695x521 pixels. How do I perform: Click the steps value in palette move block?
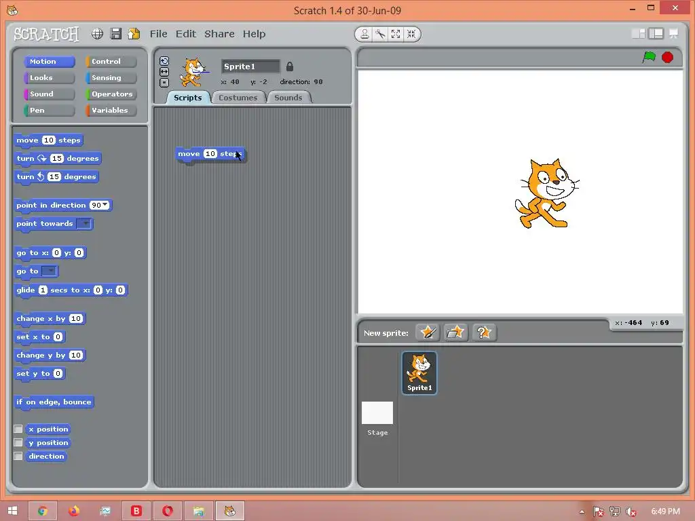point(49,140)
